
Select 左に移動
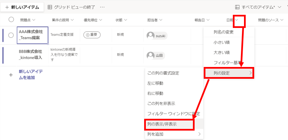coord(174,83)
